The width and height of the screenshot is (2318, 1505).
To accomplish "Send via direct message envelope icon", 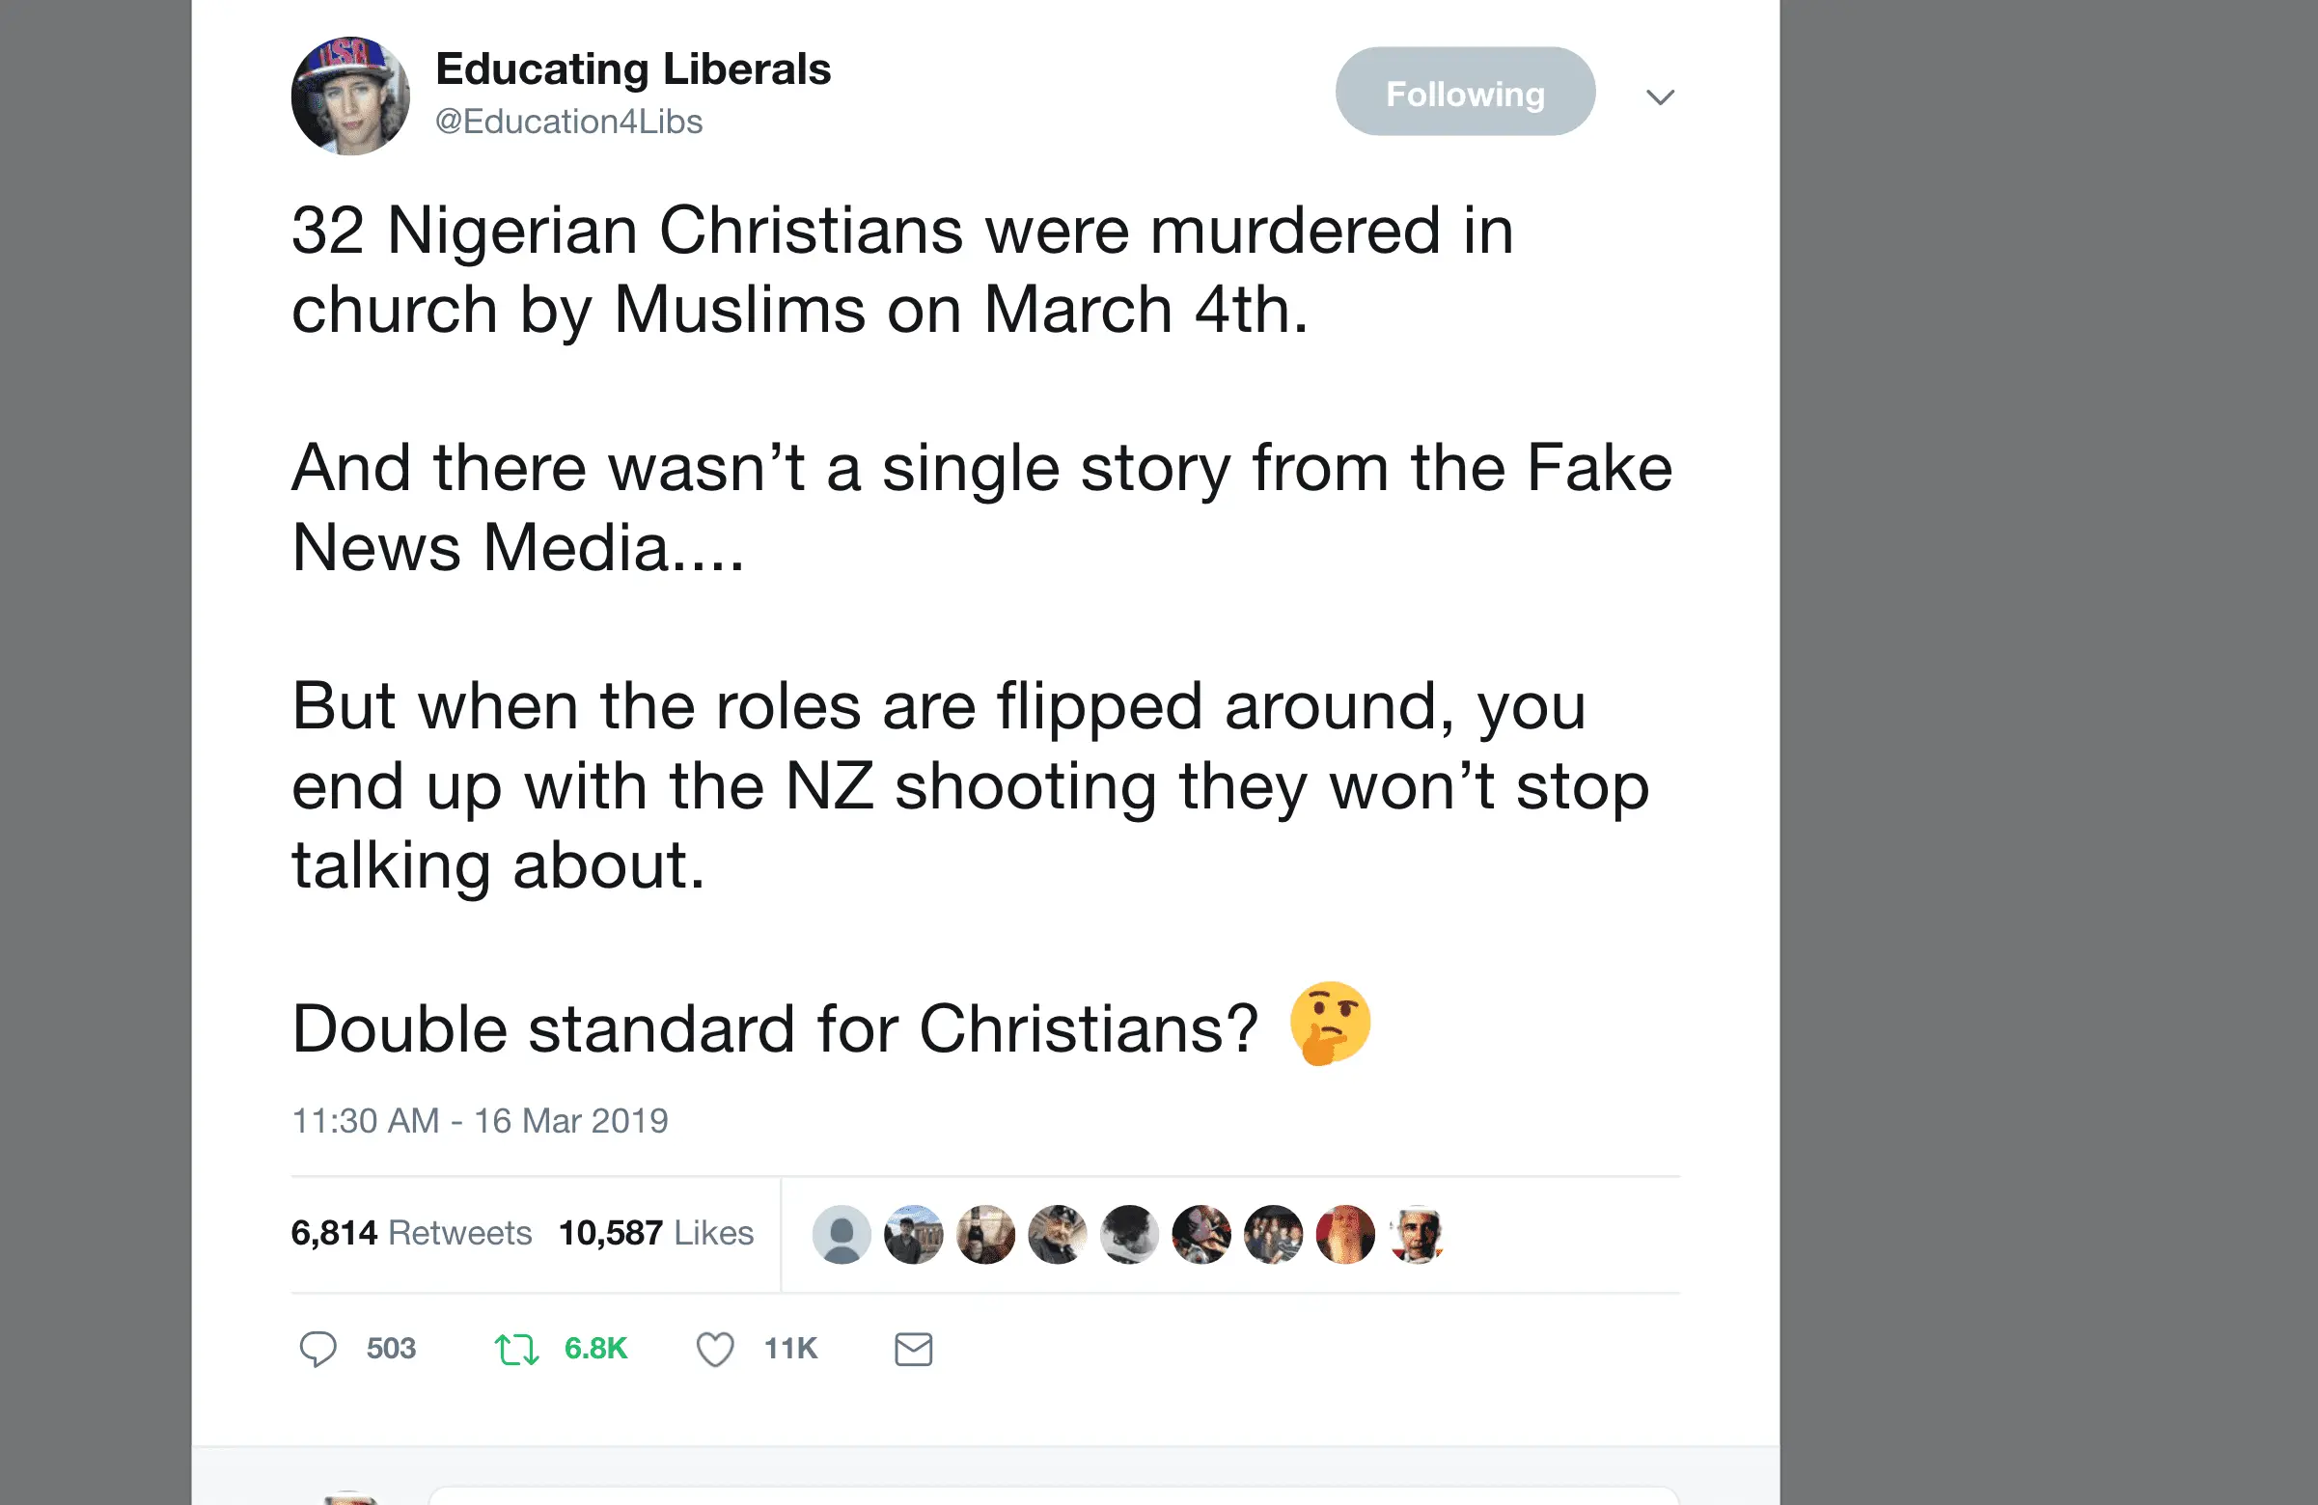I will (914, 1350).
